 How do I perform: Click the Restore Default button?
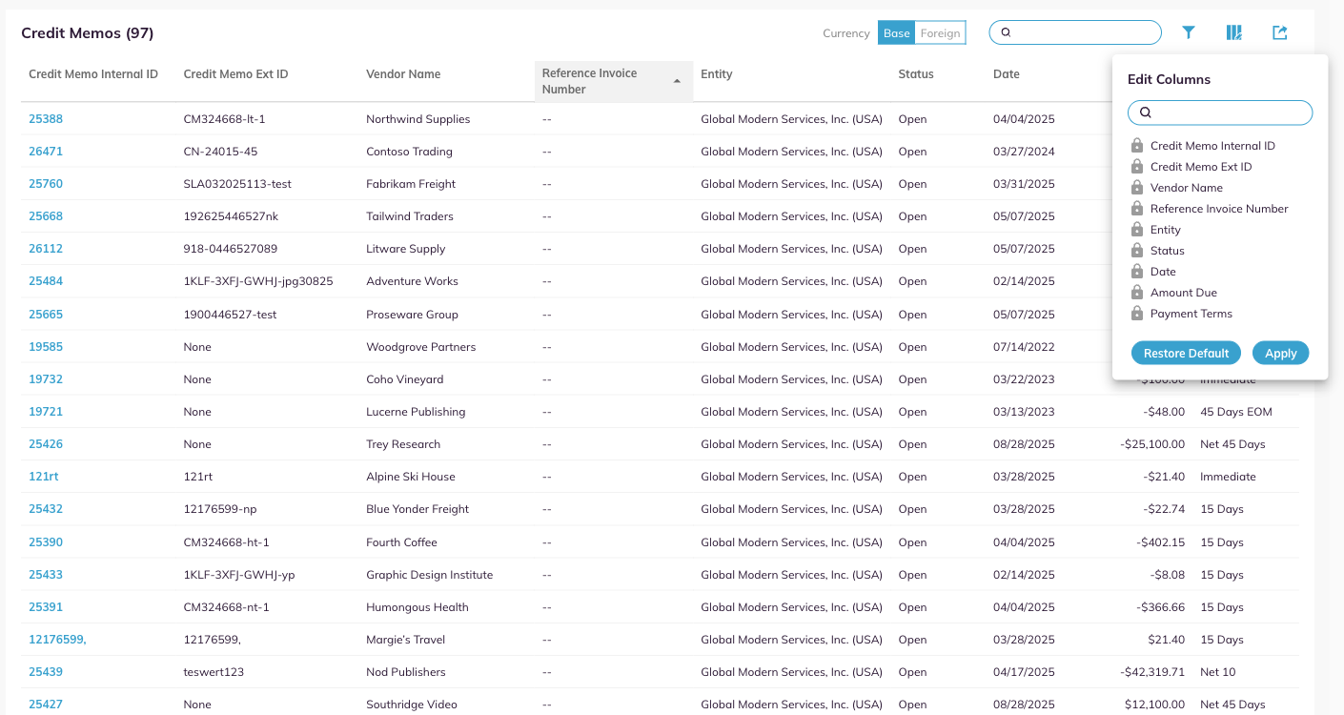click(x=1186, y=353)
